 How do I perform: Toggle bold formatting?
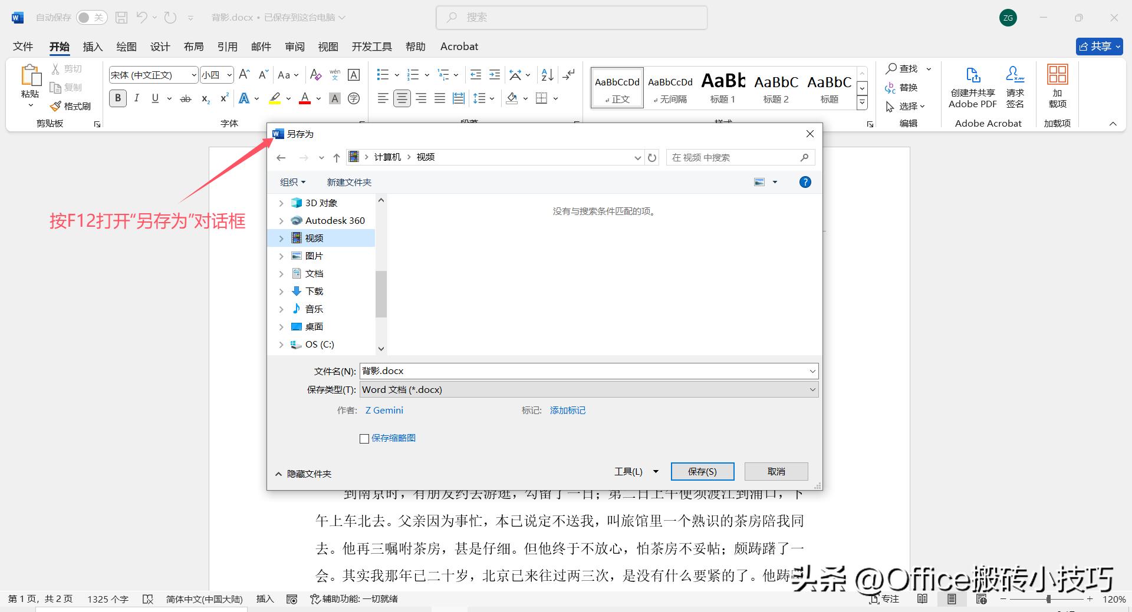(118, 98)
